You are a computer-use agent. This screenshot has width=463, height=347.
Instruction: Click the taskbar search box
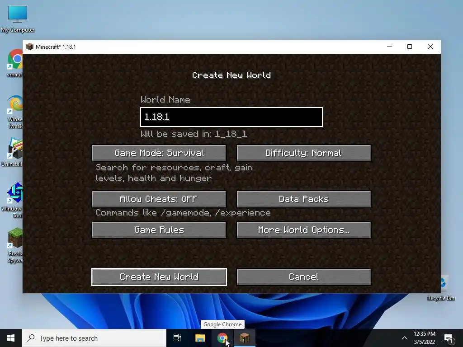coord(94,338)
